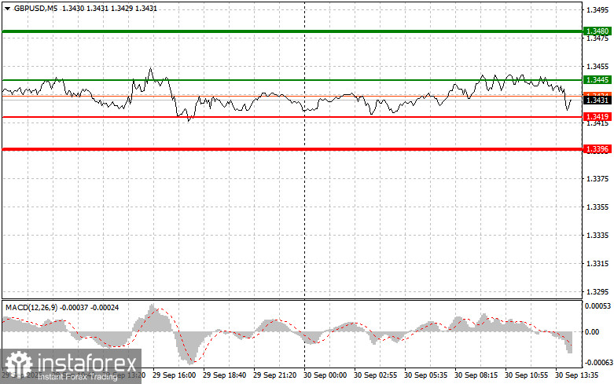Viewport: 614px width, 384px height.
Task: Click the 1.3375 price scale value
Action: (597, 179)
